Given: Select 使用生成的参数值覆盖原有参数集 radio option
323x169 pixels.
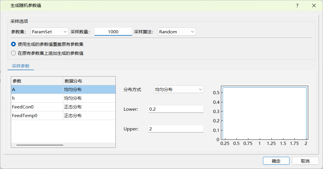Looking at the screenshot, I should (13, 44).
